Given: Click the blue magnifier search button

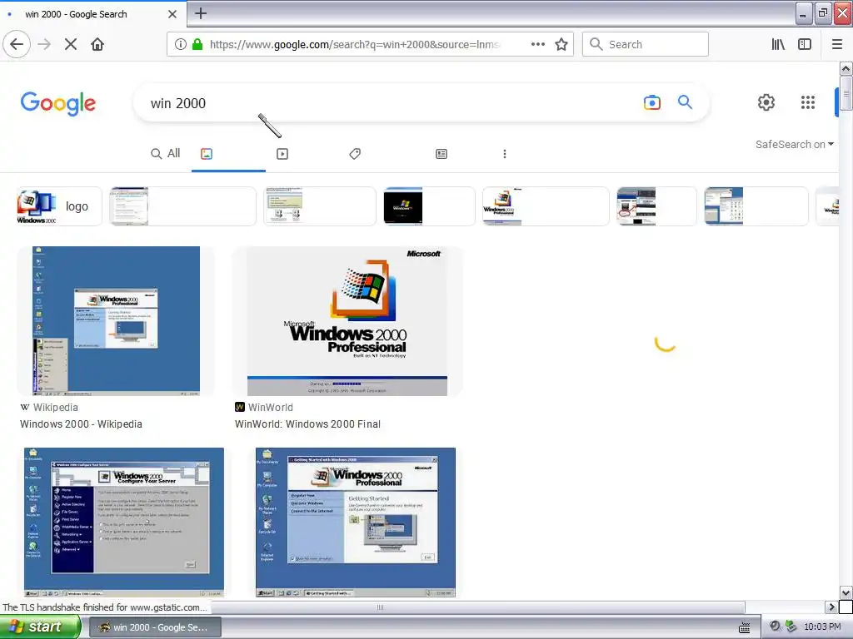Looking at the screenshot, I should (685, 102).
